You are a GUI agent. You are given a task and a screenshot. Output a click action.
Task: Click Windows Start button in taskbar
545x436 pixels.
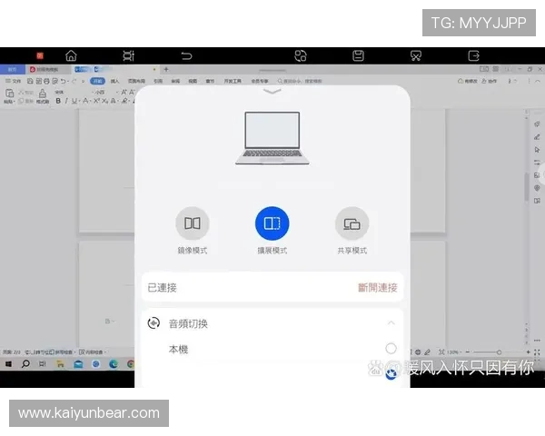9,363
